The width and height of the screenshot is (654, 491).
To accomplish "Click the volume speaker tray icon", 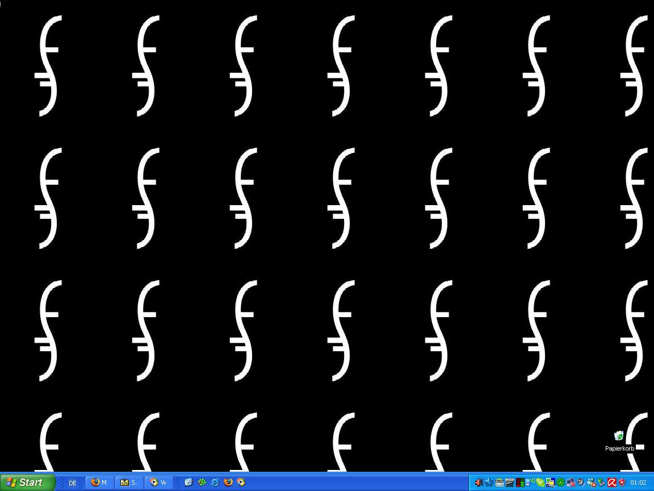I will 479,483.
